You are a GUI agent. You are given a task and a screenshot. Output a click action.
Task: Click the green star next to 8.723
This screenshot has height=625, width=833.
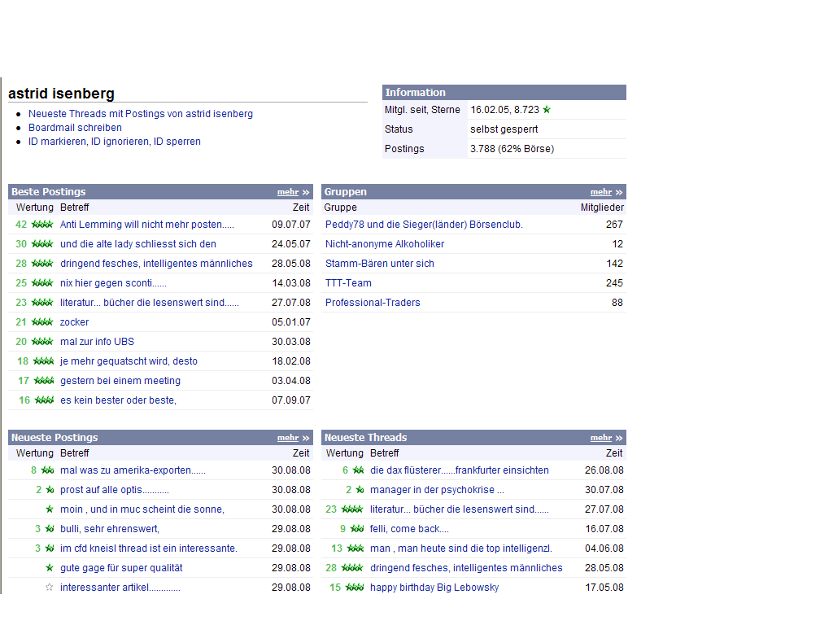547,110
